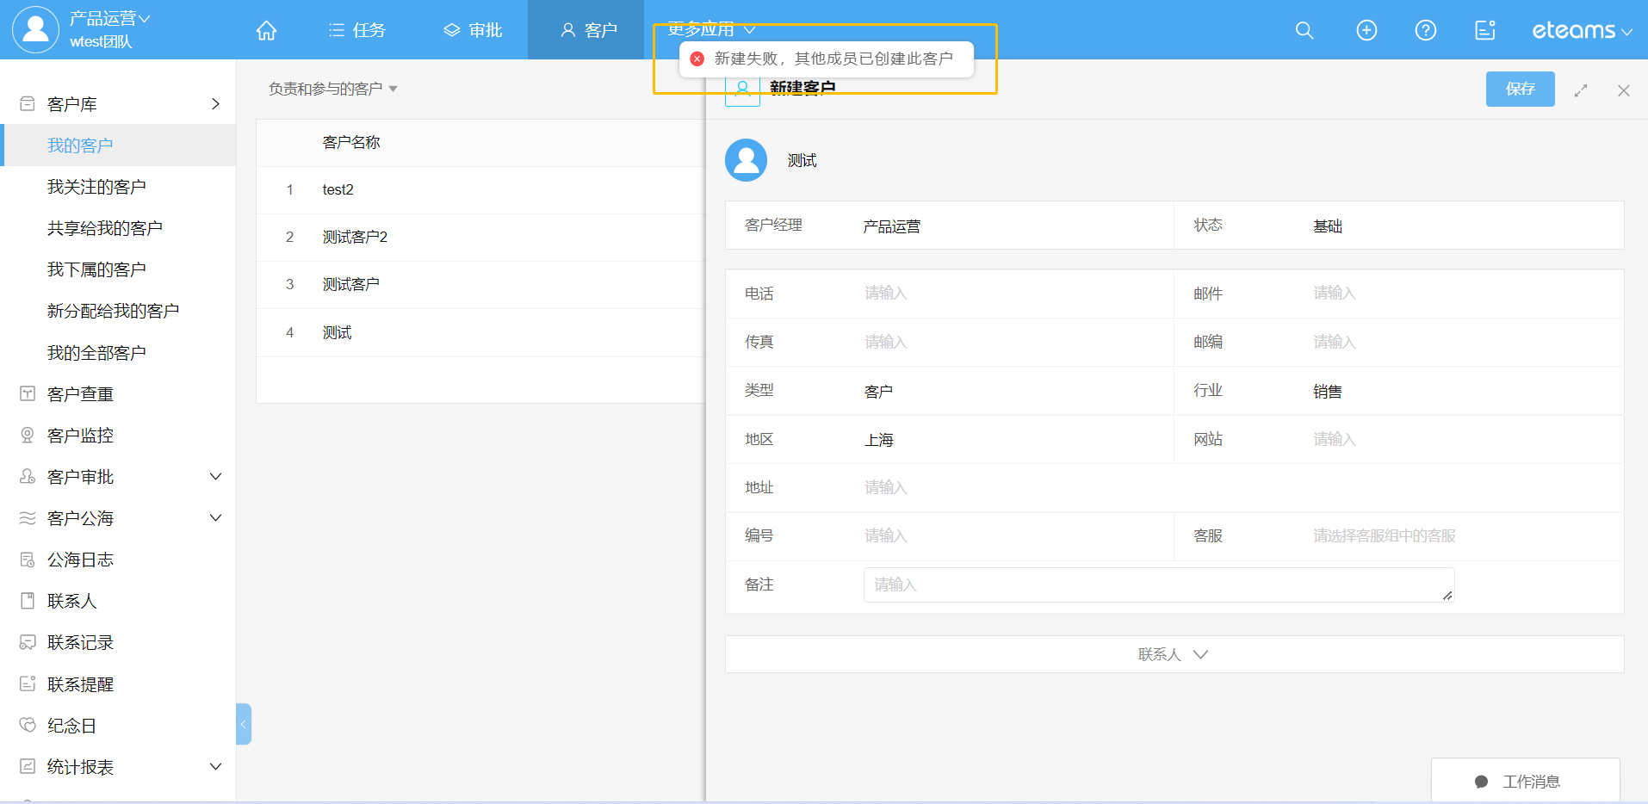Expand the new customer panel to fullscreen
The height and width of the screenshot is (804, 1648).
point(1580,90)
